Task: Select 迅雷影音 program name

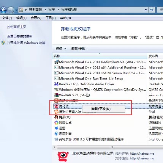Action: pyautogui.click(x=65, y=134)
